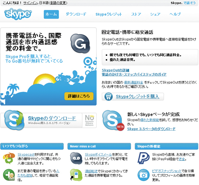
Task: Open the ストア tab
Action: pyautogui.click(x=136, y=14)
